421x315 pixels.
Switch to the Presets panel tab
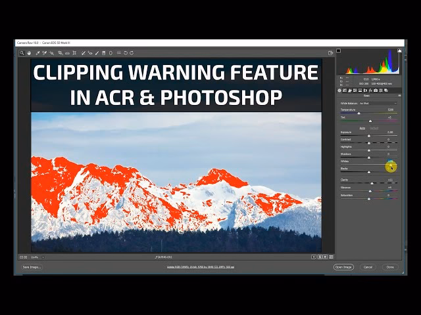tap(381, 91)
